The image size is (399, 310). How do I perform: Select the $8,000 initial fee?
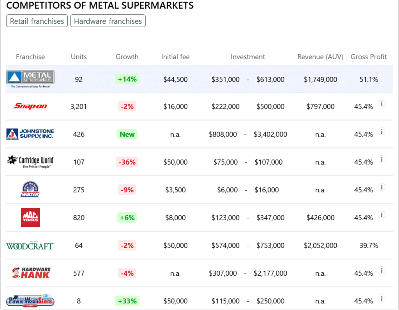pos(175,218)
